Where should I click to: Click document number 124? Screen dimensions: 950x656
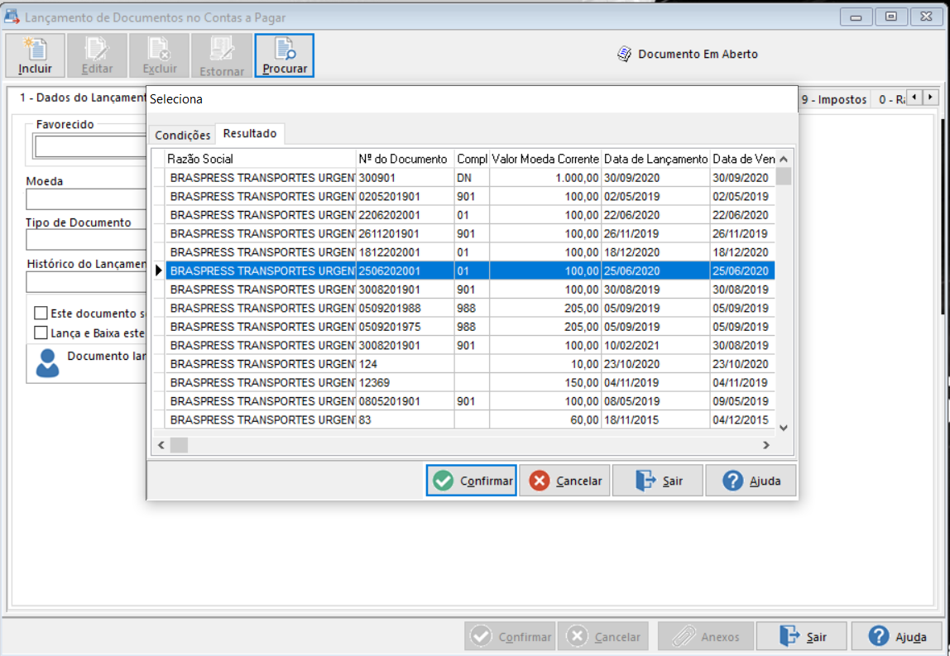(x=405, y=364)
